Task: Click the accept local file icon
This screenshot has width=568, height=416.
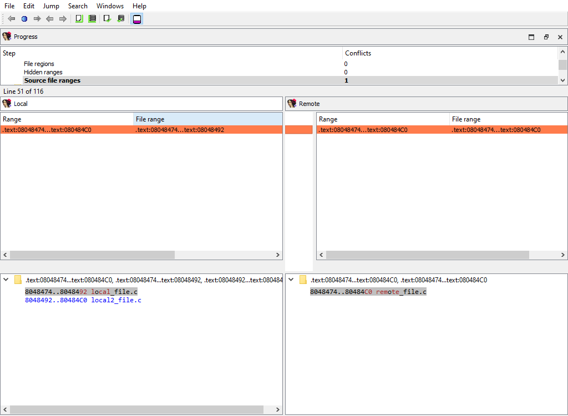Action: 79,18
